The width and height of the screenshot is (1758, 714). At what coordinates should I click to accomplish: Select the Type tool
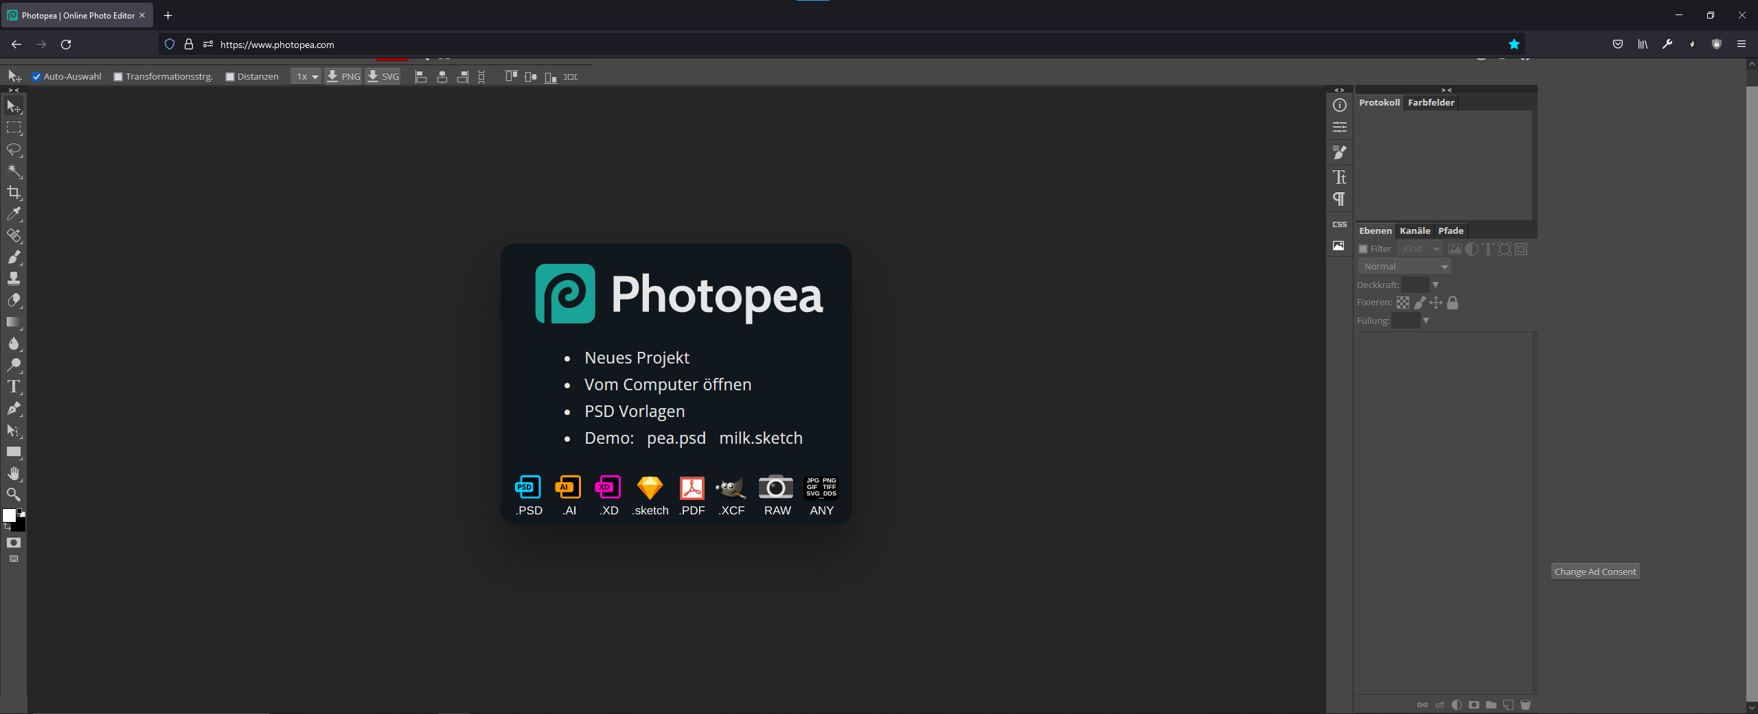pos(14,387)
